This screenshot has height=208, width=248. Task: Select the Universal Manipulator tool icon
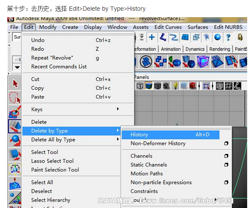[15, 169]
